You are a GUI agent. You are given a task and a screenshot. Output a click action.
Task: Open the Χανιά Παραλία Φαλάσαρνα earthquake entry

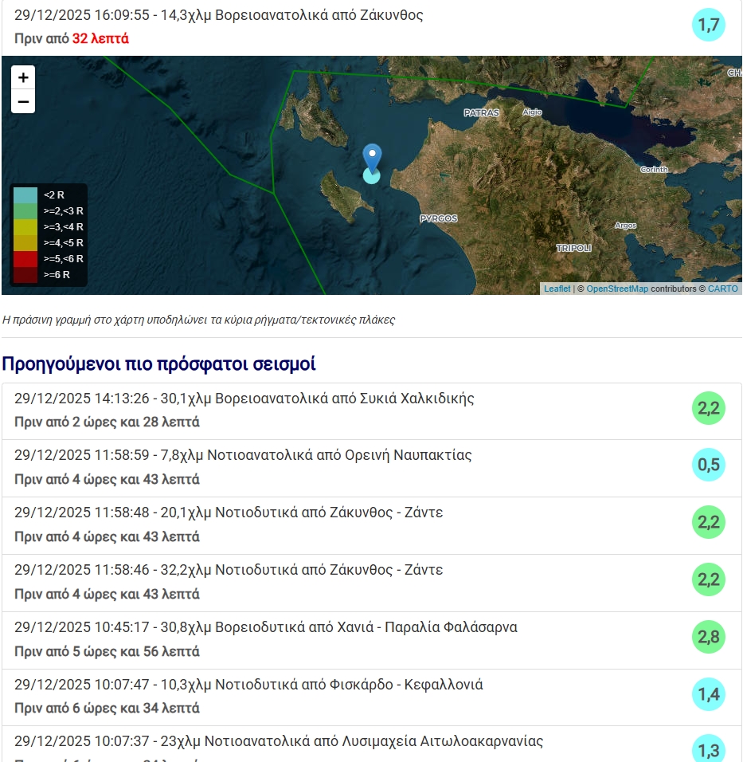[265, 628]
